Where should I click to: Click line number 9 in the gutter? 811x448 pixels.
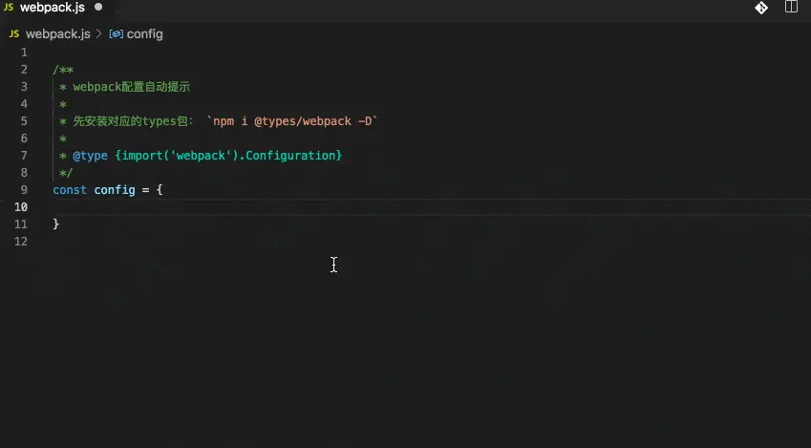(24, 190)
